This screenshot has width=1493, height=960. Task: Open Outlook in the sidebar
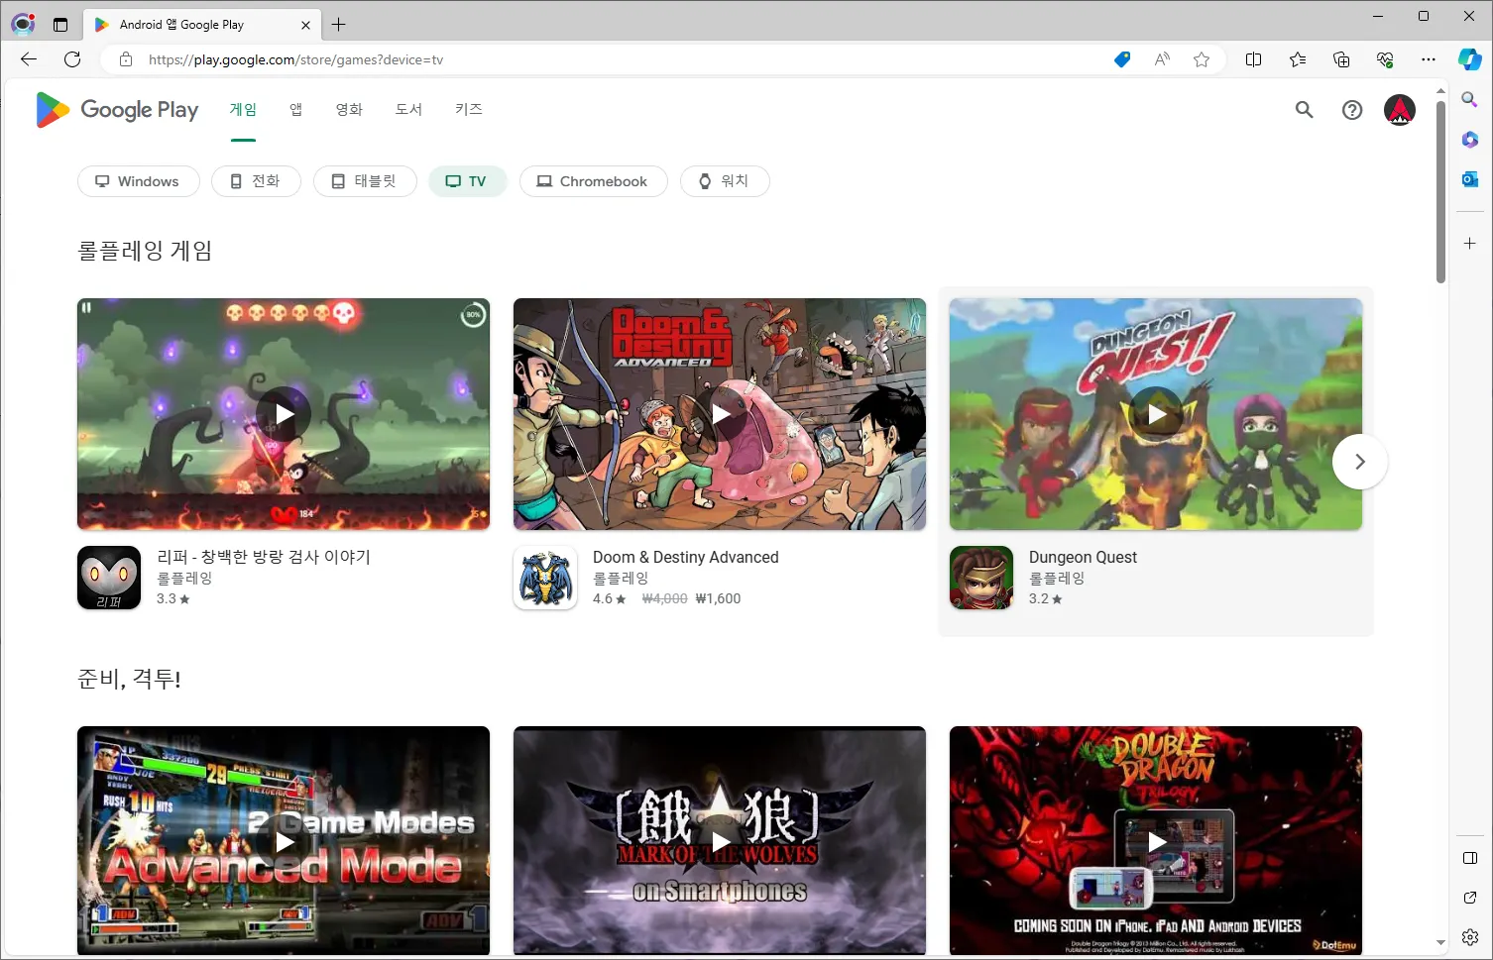1470,179
